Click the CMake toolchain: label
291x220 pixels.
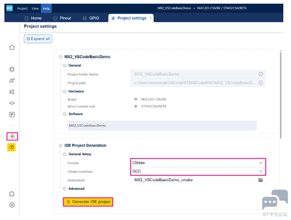coord(81,172)
